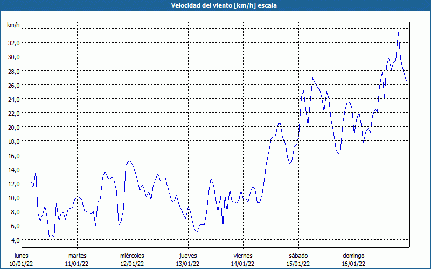431x269 pixels.
Task: Click the '24,0' y-axis label
Action: [14, 100]
